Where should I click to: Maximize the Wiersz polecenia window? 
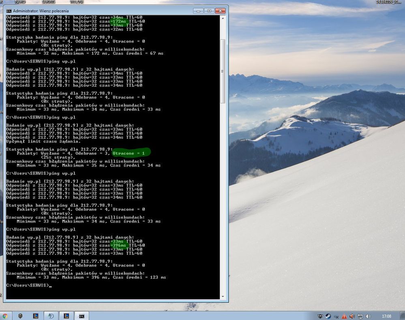pos(209,11)
